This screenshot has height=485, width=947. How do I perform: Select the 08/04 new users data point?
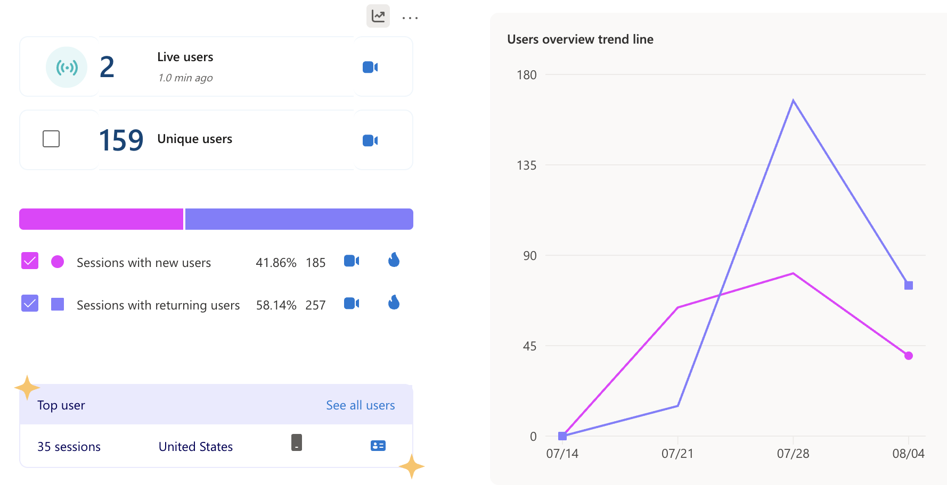click(x=909, y=356)
